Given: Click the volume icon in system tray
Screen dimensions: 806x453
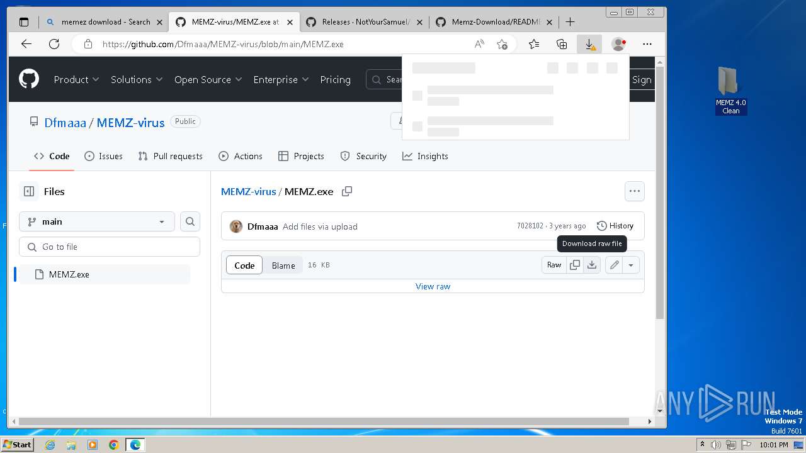Looking at the screenshot, I should point(716,445).
